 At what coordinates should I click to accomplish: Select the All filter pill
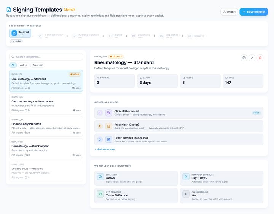point(13,65)
